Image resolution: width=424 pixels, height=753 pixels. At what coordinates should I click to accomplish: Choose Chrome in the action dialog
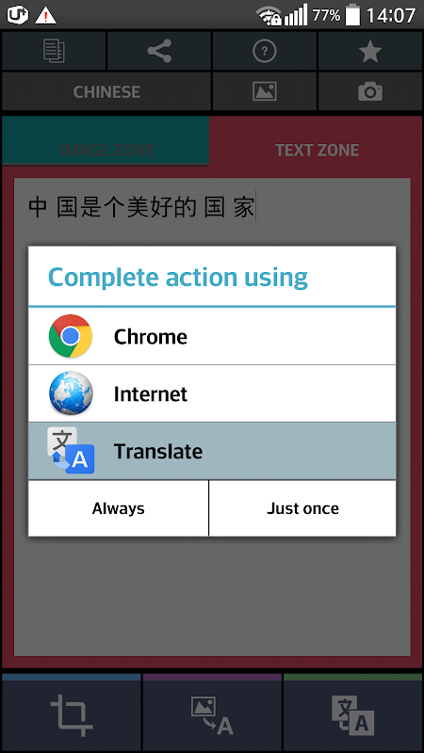pos(212,336)
